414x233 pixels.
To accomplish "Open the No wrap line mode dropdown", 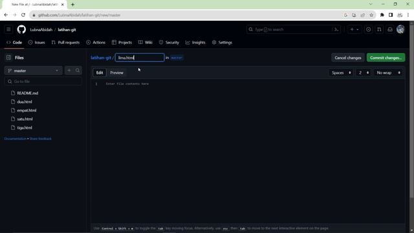I will point(388,72).
